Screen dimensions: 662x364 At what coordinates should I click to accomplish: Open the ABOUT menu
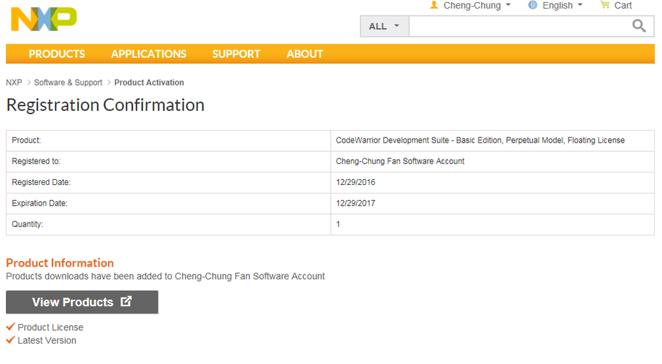click(x=305, y=54)
